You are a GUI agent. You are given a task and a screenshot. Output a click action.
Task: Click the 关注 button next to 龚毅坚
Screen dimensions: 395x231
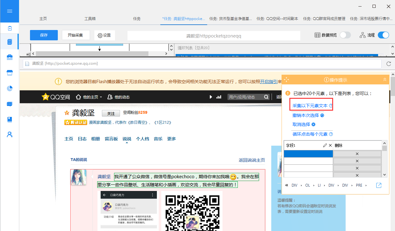(111, 113)
